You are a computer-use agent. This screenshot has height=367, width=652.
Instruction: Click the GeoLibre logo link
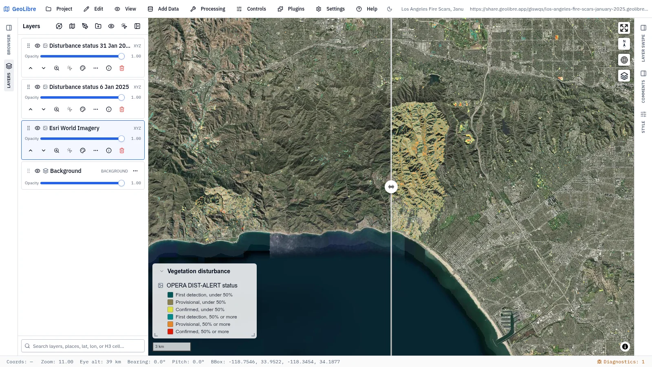point(20,9)
